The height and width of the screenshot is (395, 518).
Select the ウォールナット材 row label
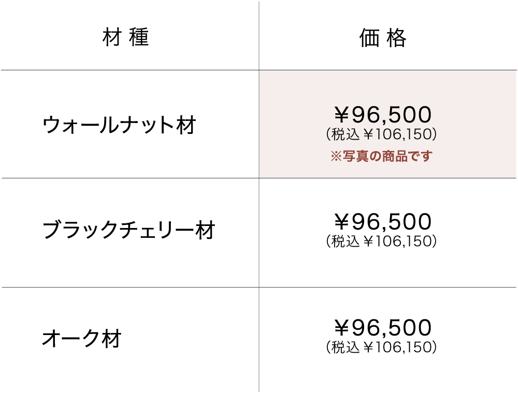tap(119, 125)
